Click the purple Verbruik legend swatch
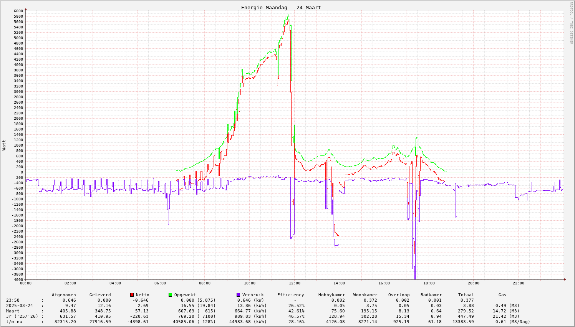Image resolution: width=575 pixels, height=327 pixels. [238, 295]
